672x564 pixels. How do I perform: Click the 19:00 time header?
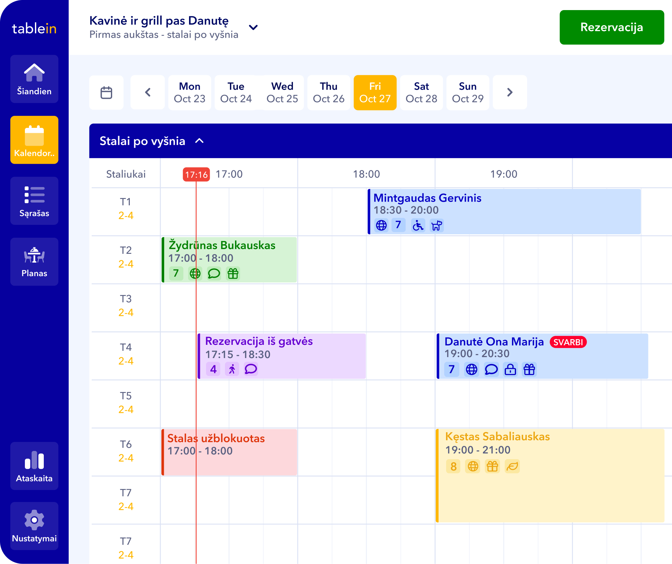[x=504, y=174]
